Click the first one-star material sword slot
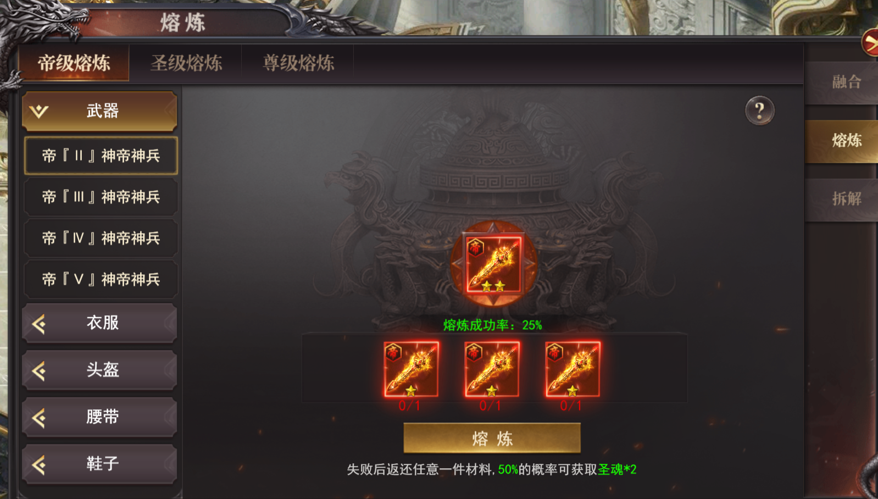This screenshot has width=878, height=499. pos(411,369)
